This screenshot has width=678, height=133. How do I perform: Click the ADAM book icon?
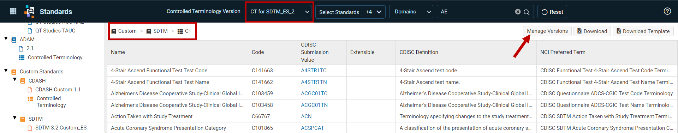pyautogui.click(x=14, y=40)
